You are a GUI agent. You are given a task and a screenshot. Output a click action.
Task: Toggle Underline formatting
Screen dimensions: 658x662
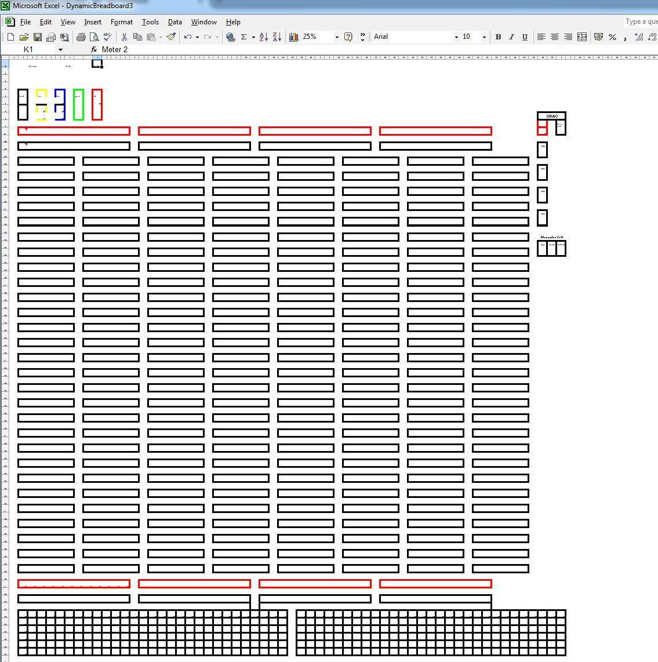[x=525, y=37]
